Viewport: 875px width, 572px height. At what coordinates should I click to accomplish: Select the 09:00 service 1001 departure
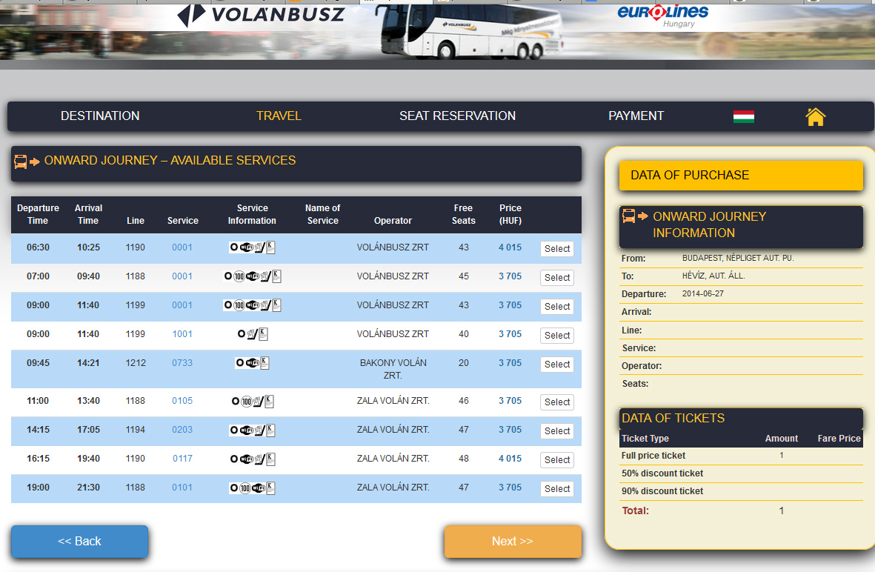(557, 336)
